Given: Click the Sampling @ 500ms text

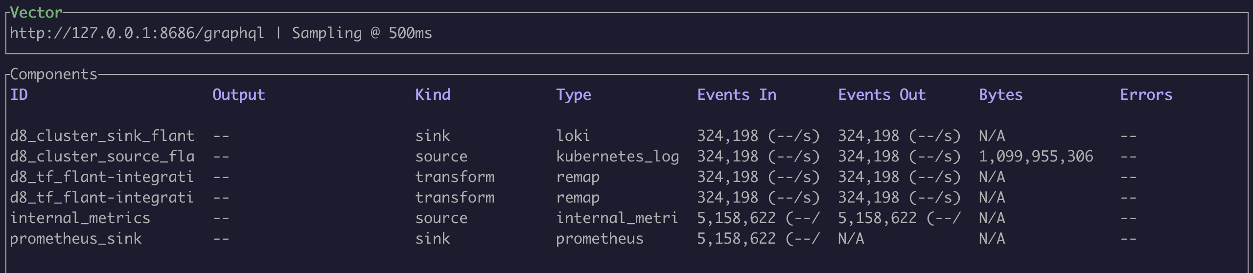Looking at the screenshot, I should [x=362, y=33].
